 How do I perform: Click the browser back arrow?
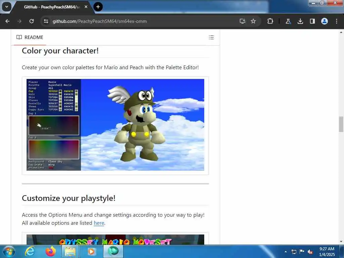tap(7, 21)
